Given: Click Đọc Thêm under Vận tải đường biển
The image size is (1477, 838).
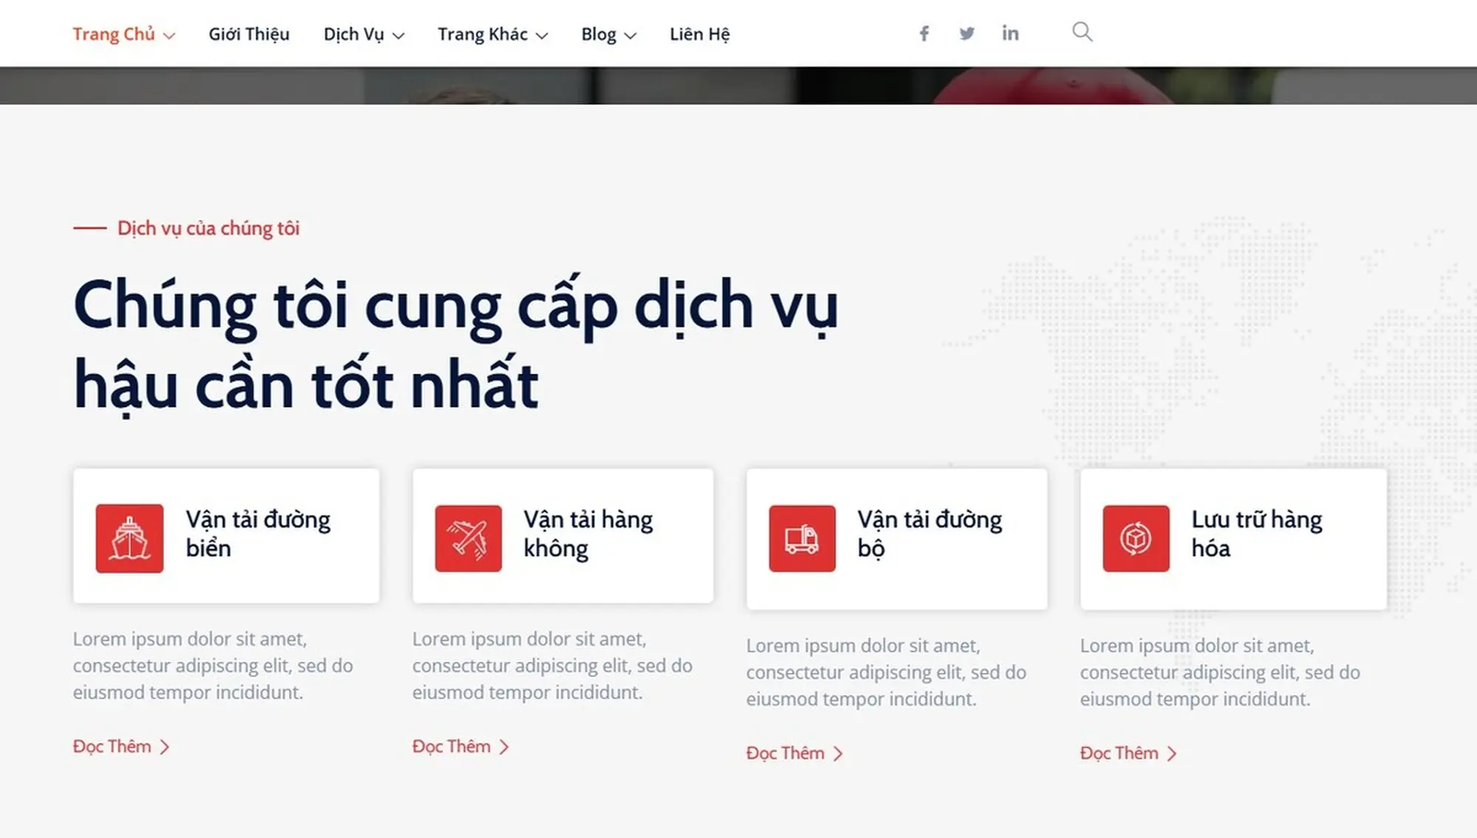Looking at the screenshot, I should 120,746.
